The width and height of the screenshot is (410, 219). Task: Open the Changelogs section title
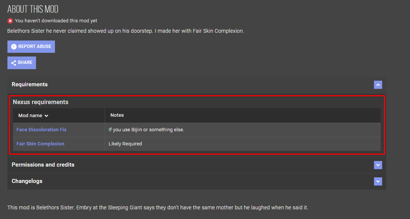coord(27,181)
